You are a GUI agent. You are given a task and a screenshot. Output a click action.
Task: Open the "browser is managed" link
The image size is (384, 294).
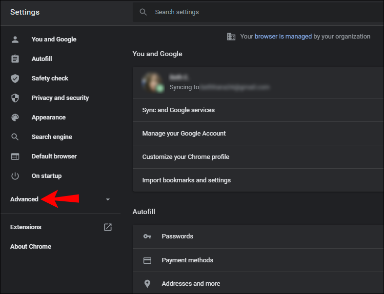click(283, 37)
